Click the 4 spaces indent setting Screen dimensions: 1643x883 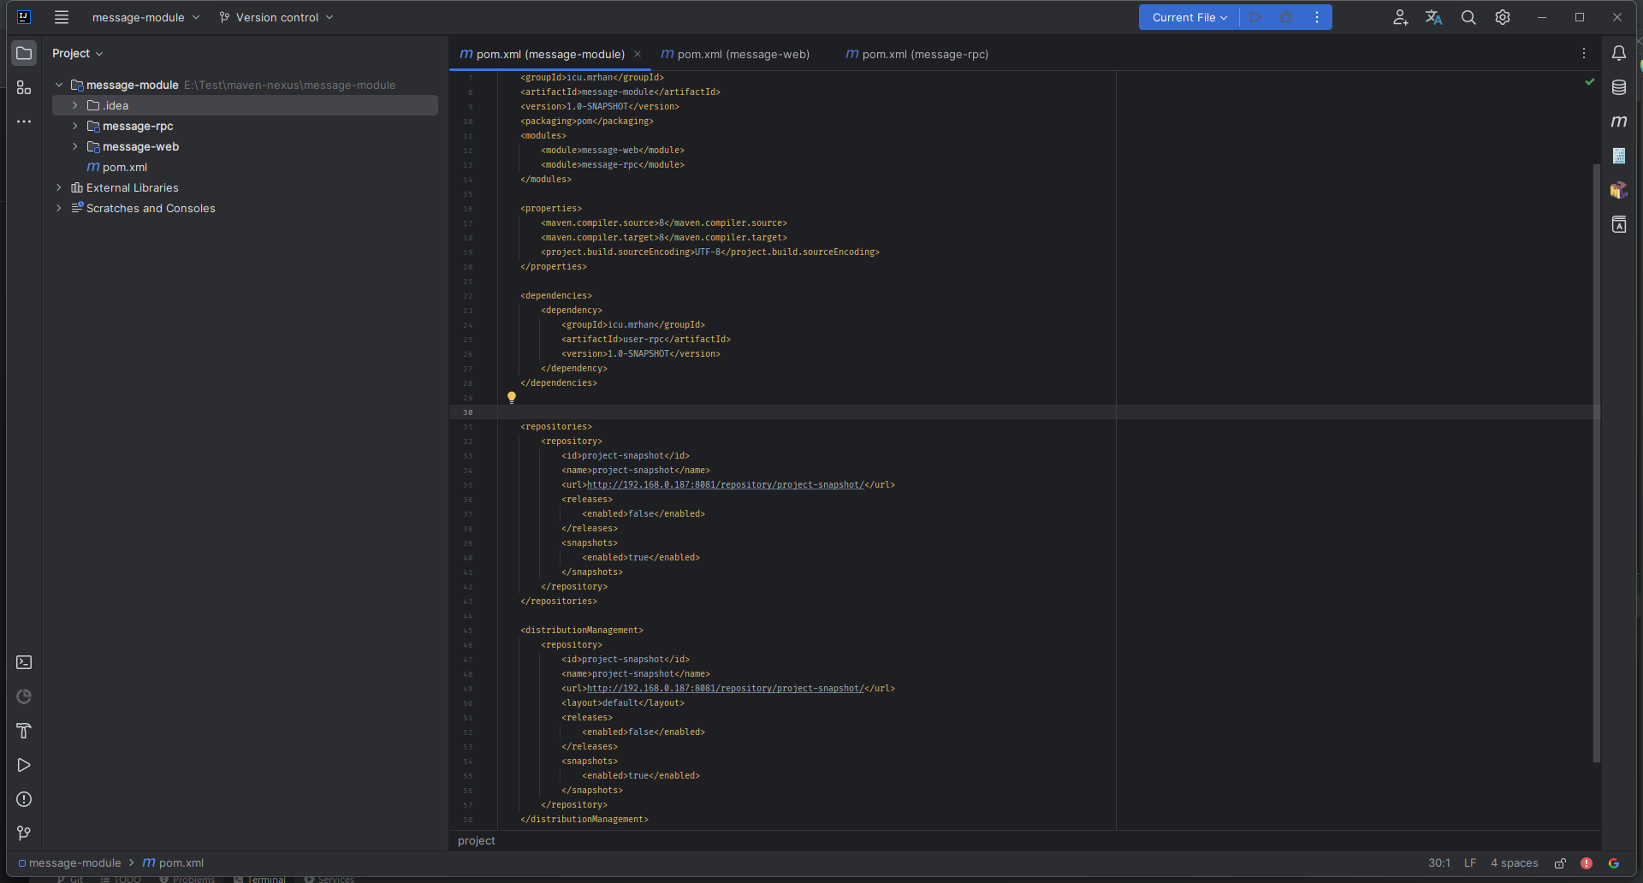point(1514,863)
